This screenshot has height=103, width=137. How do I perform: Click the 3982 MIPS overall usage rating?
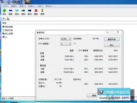[99, 84]
